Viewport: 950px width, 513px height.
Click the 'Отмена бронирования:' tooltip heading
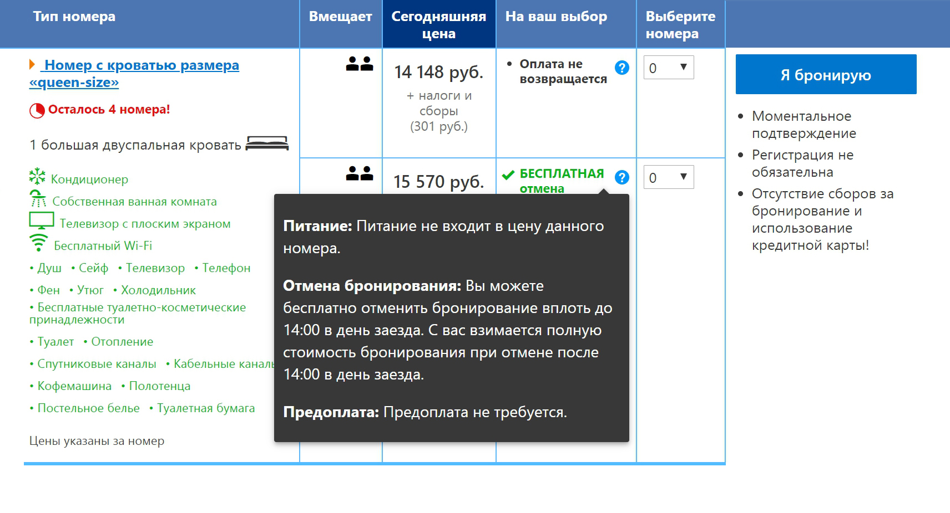(x=372, y=286)
